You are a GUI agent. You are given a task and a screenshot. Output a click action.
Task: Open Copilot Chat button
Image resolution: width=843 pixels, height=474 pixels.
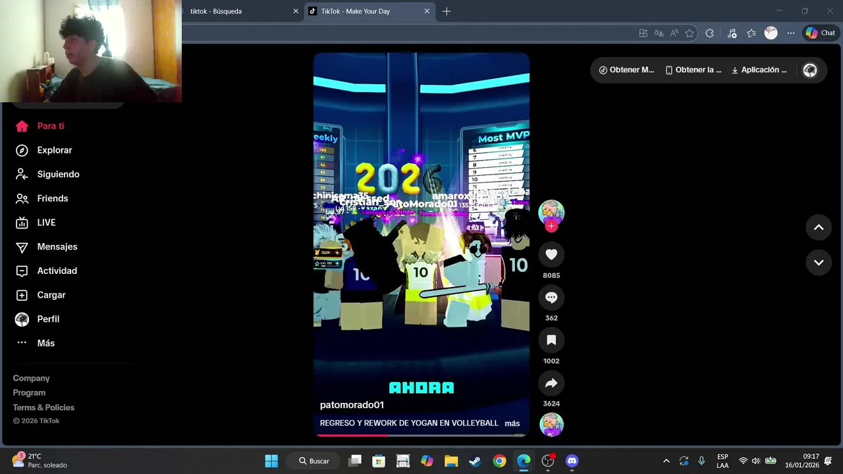(821, 33)
